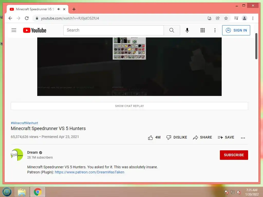Click the video title Minecraft Speedrunner VS 5 Hunters
Image resolution: width=263 pixels, height=197 pixels.
pos(48,129)
